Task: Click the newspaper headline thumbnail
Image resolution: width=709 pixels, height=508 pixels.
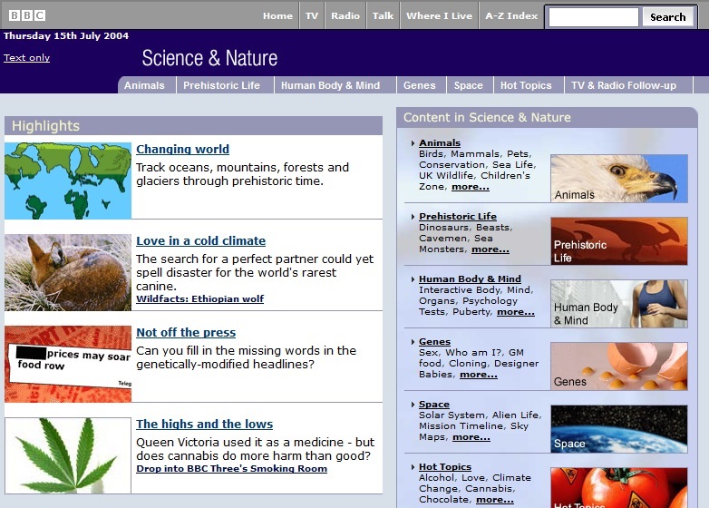Action: (x=68, y=364)
